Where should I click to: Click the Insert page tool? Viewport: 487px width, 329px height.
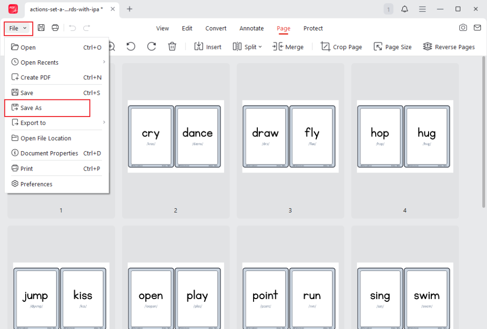click(x=208, y=47)
